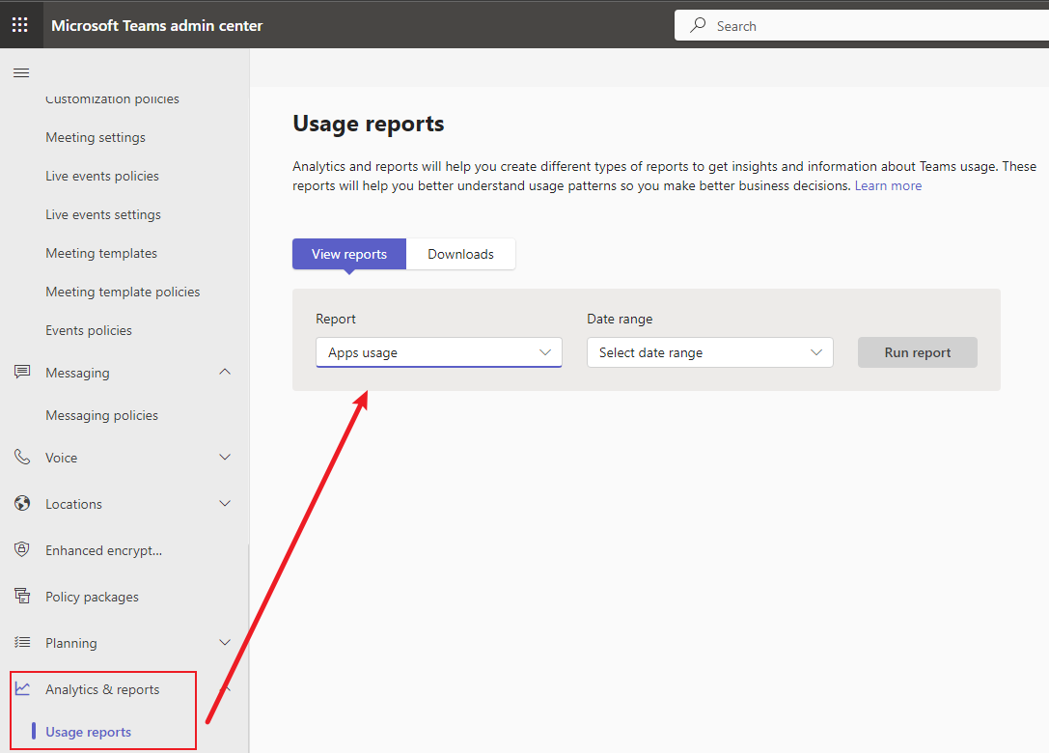Viewport: 1049px width, 753px height.
Task: Click the Voice phone icon
Action: (22, 458)
